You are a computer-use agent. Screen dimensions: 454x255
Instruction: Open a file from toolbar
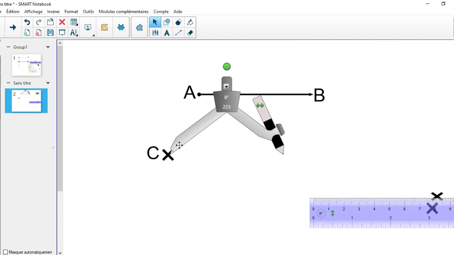point(50,22)
